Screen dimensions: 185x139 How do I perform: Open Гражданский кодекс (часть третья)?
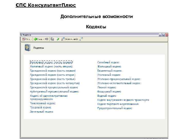pyautogui.click(x=53, y=79)
